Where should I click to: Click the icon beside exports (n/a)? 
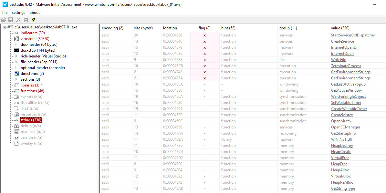coord(16,96)
